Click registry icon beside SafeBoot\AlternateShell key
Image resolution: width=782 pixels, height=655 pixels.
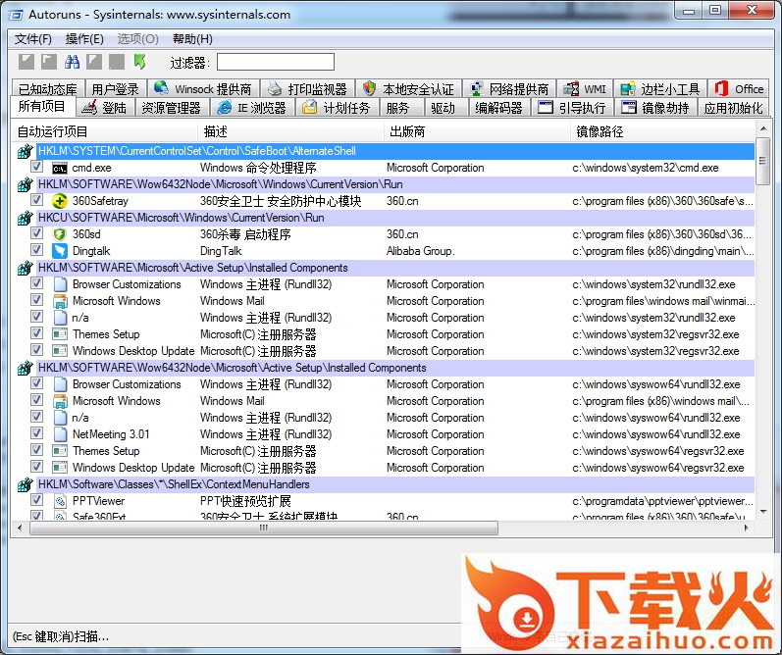tap(25, 151)
